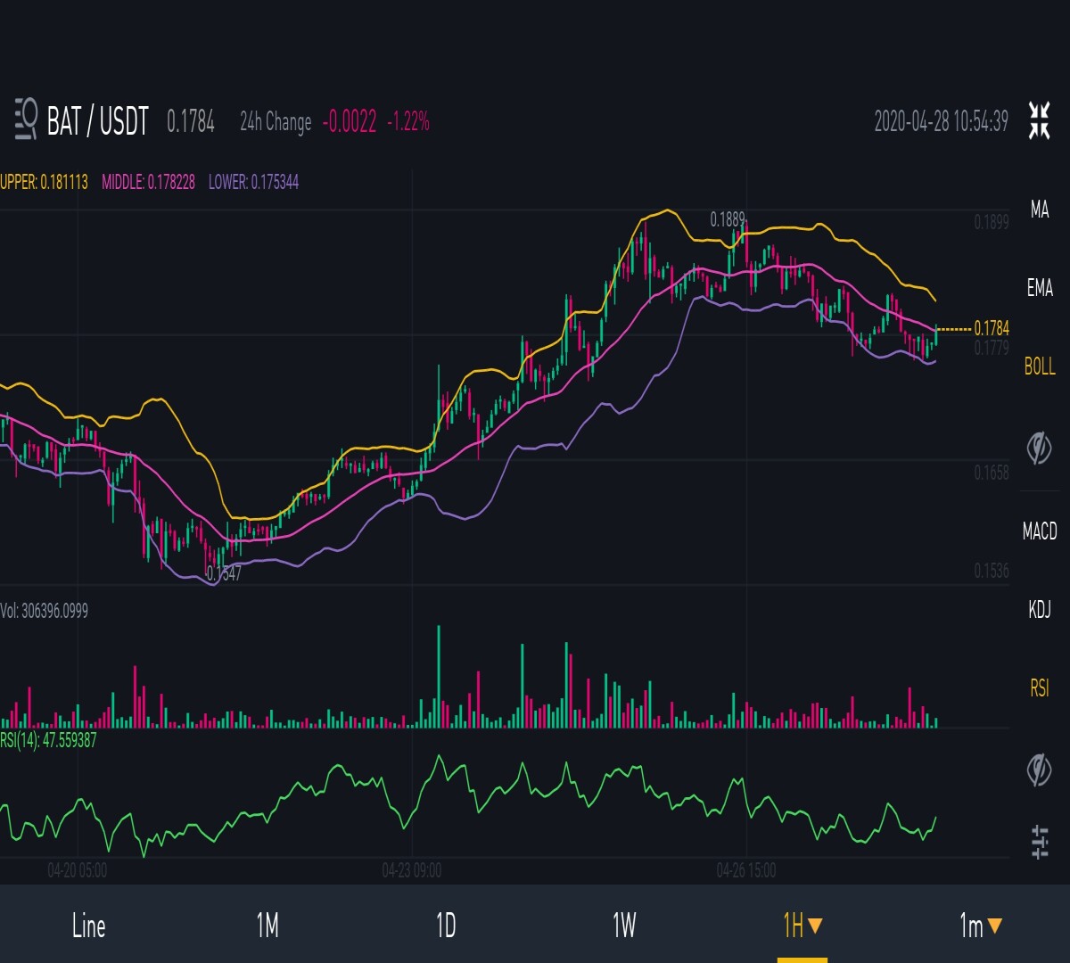The height and width of the screenshot is (963, 1070).
Task: Expand the 1m interval dropdown
Action: coord(981,926)
